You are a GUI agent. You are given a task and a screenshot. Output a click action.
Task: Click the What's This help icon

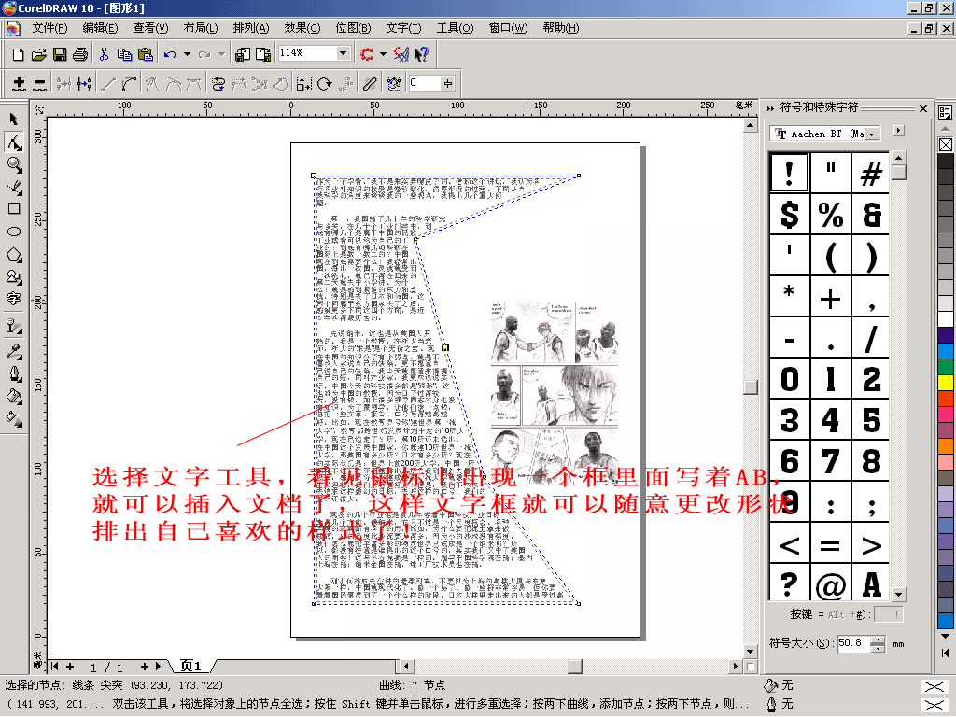click(421, 54)
